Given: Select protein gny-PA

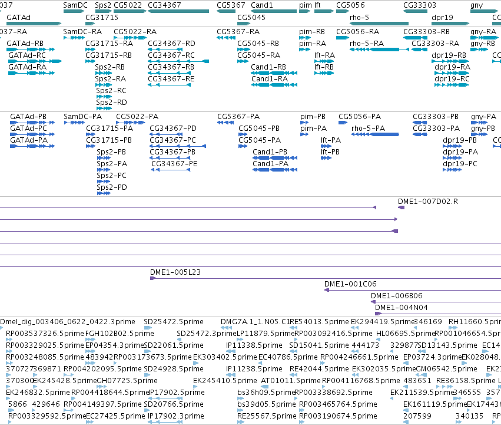Looking at the screenshot, I should [479, 122].
